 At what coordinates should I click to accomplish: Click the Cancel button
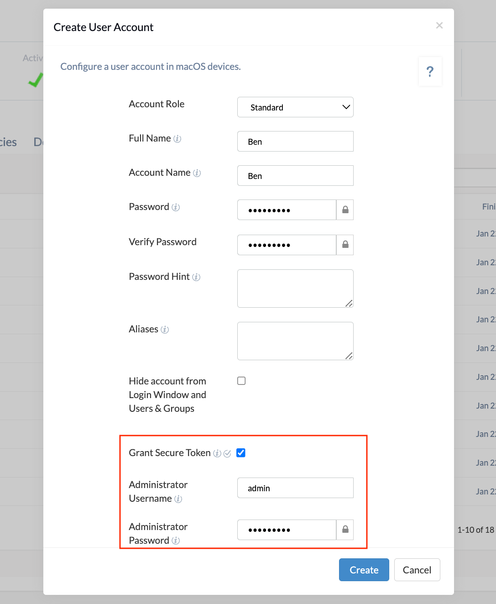417,570
